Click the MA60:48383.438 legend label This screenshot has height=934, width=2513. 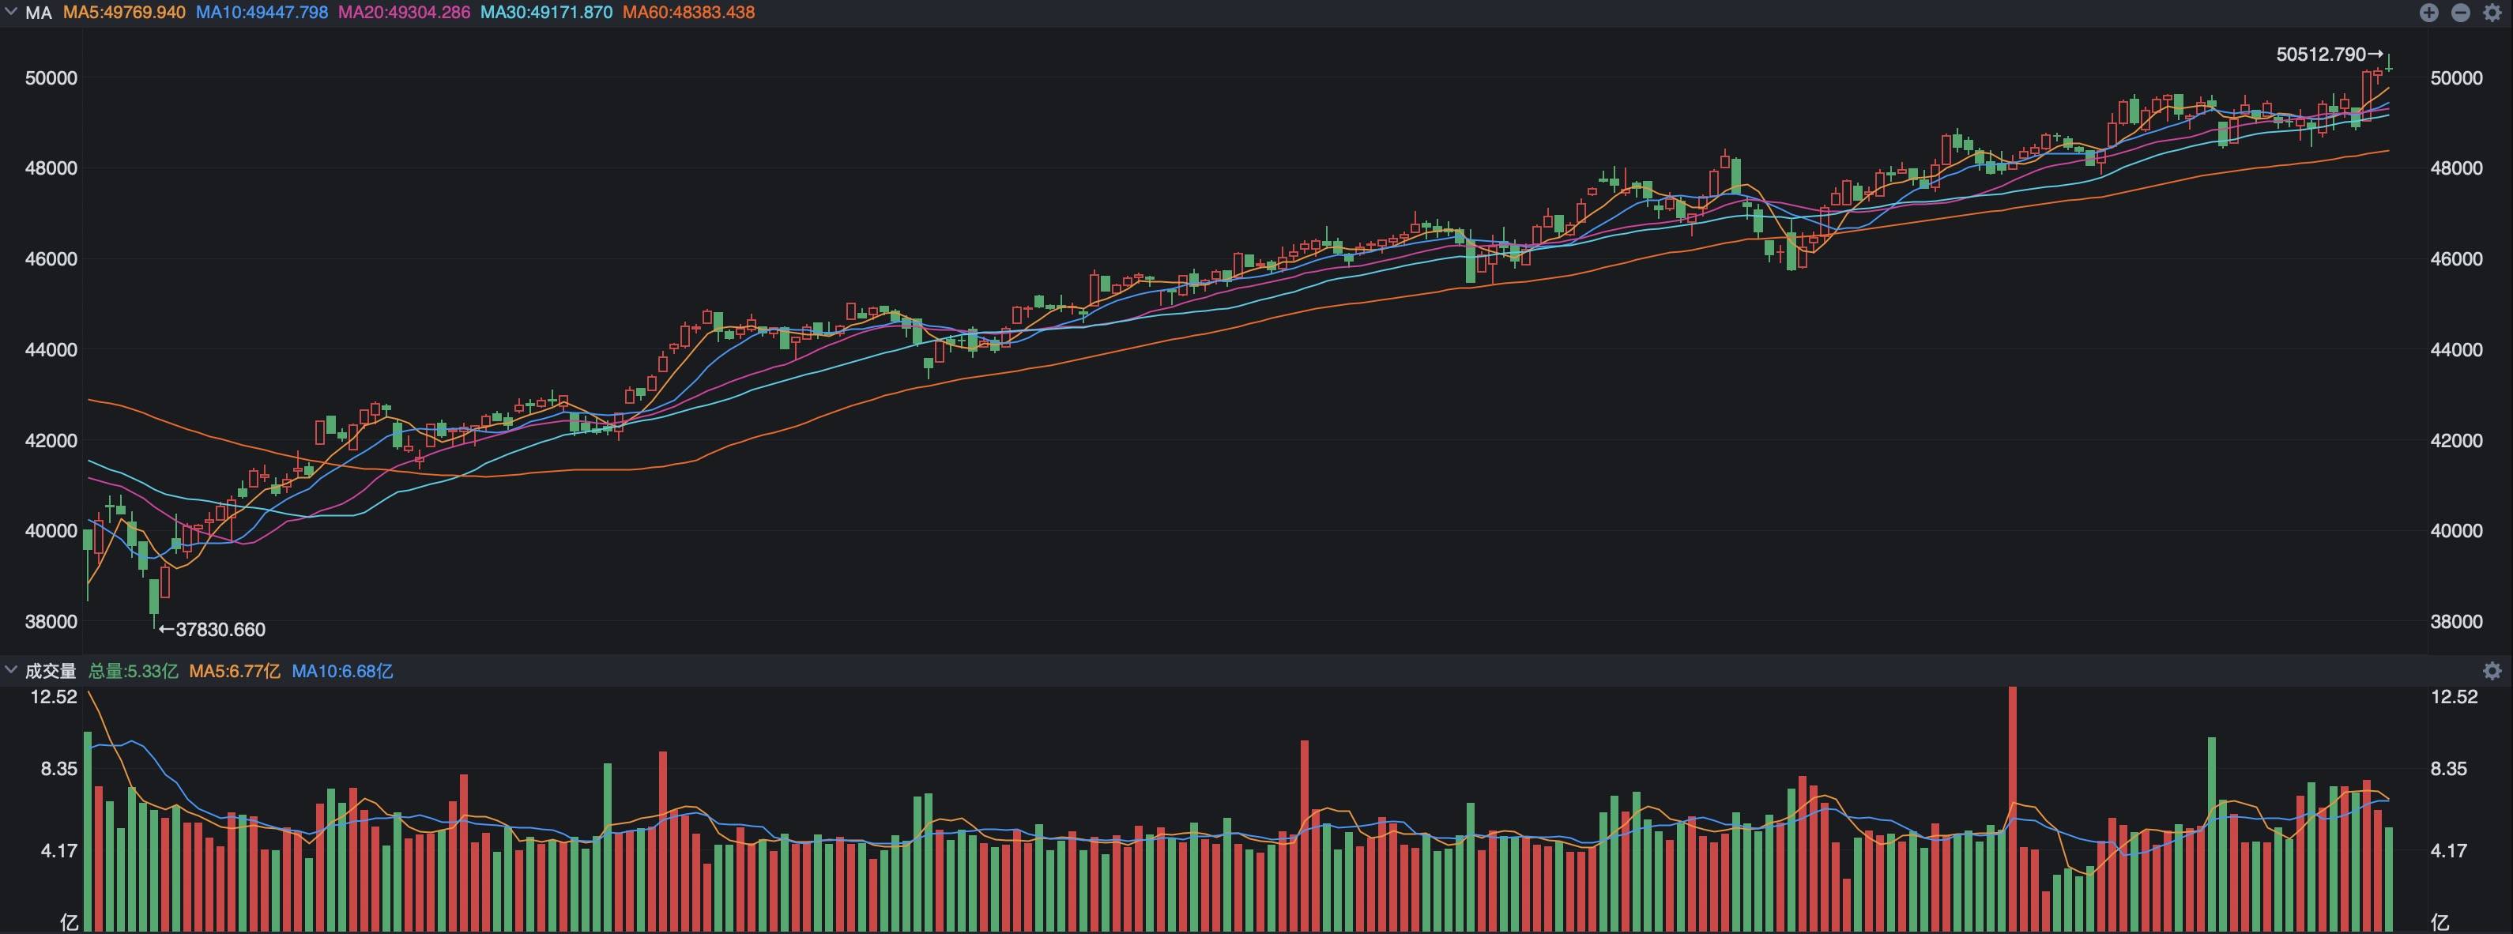(689, 13)
